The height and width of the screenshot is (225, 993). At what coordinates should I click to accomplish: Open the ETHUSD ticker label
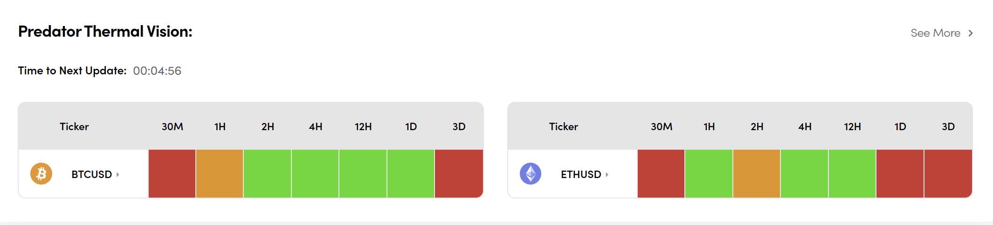point(580,174)
